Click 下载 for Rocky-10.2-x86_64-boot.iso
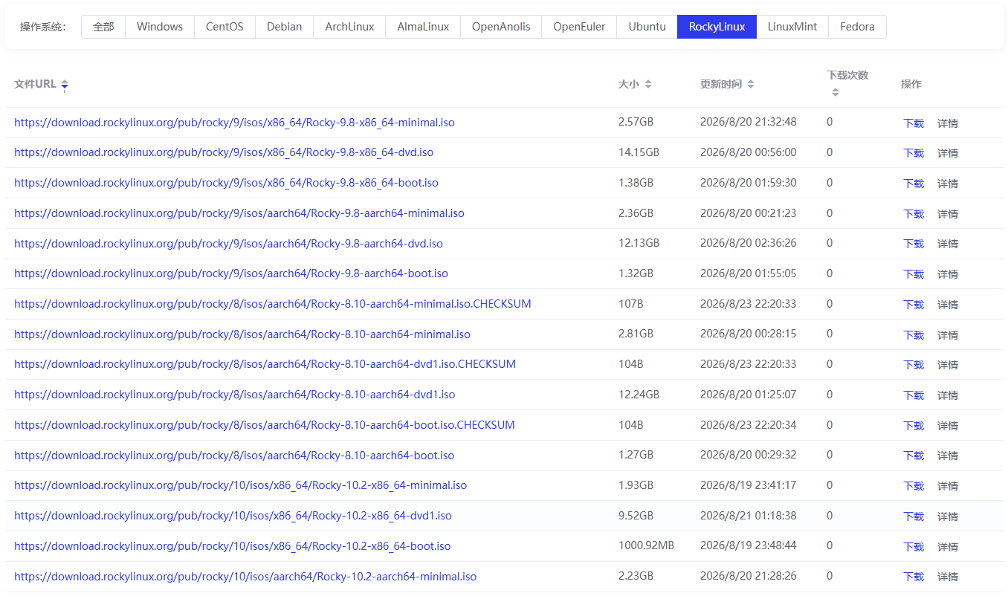The height and width of the screenshot is (596, 1008). pyautogui.click(x=914, y=547)
